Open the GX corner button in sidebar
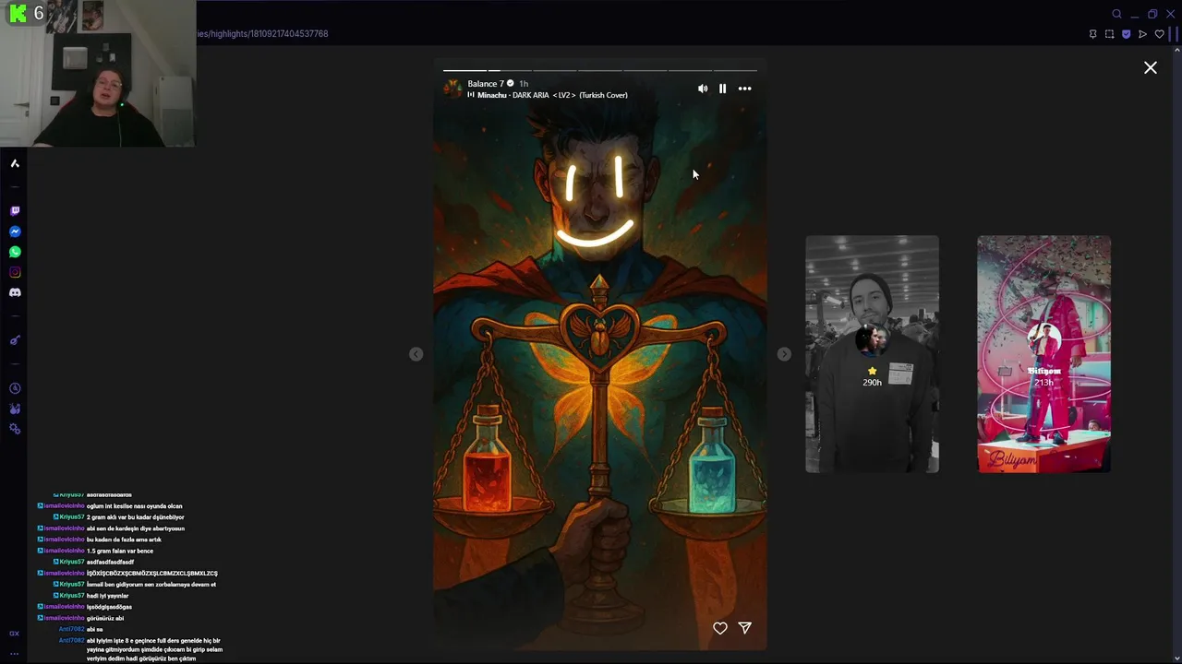This screenshot has height=664, width=1182. click(14, 634)
